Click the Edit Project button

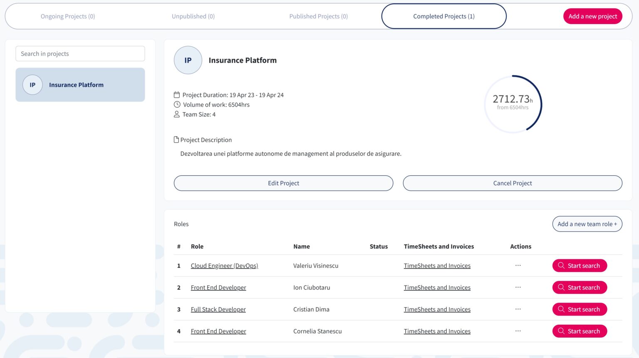coord(283,183)
